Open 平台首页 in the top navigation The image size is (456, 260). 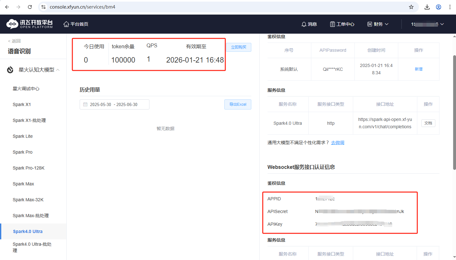pyautogui.click(x=79, y=24)
